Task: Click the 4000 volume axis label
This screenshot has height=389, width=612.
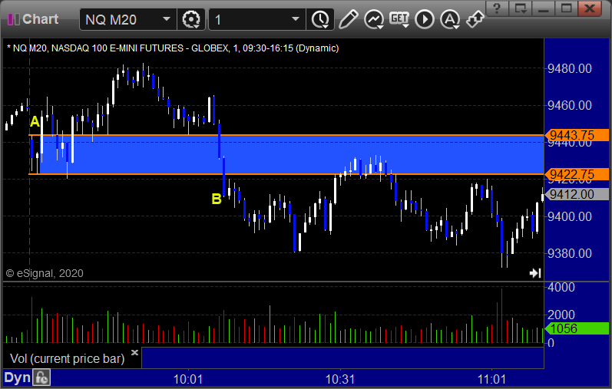Action: pos(561,288)
